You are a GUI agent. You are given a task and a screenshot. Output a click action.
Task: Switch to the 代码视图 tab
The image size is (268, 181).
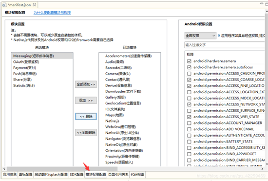(137, 175)
